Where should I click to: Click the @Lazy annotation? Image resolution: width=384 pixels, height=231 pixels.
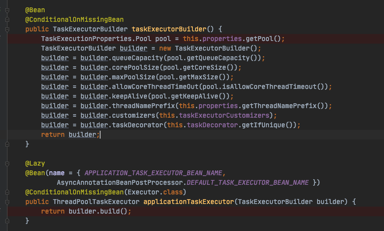pos(35,163)
